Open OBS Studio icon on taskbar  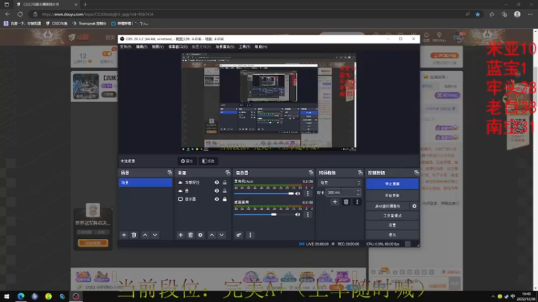(x=76, y=297)
